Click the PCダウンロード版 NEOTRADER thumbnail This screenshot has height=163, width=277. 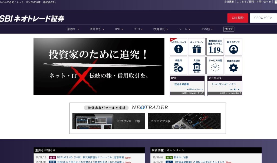[109, 121]
